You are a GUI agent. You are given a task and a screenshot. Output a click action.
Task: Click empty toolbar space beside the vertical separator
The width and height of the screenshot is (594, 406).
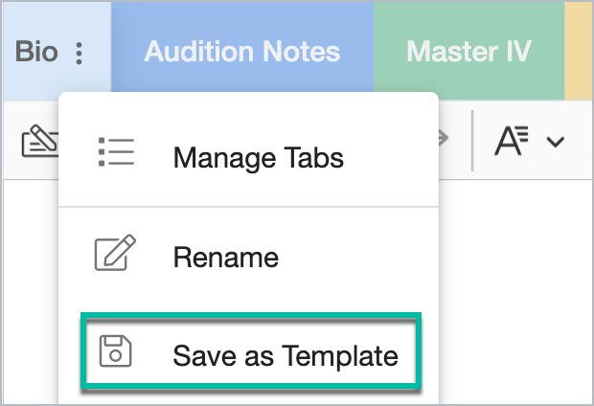click(x=461, y=141)
